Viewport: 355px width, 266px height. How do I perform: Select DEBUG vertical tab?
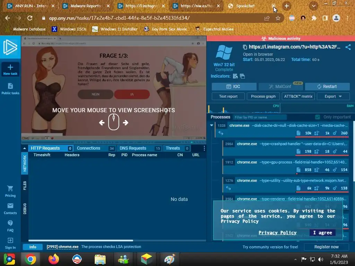click(x=25, y=209)
